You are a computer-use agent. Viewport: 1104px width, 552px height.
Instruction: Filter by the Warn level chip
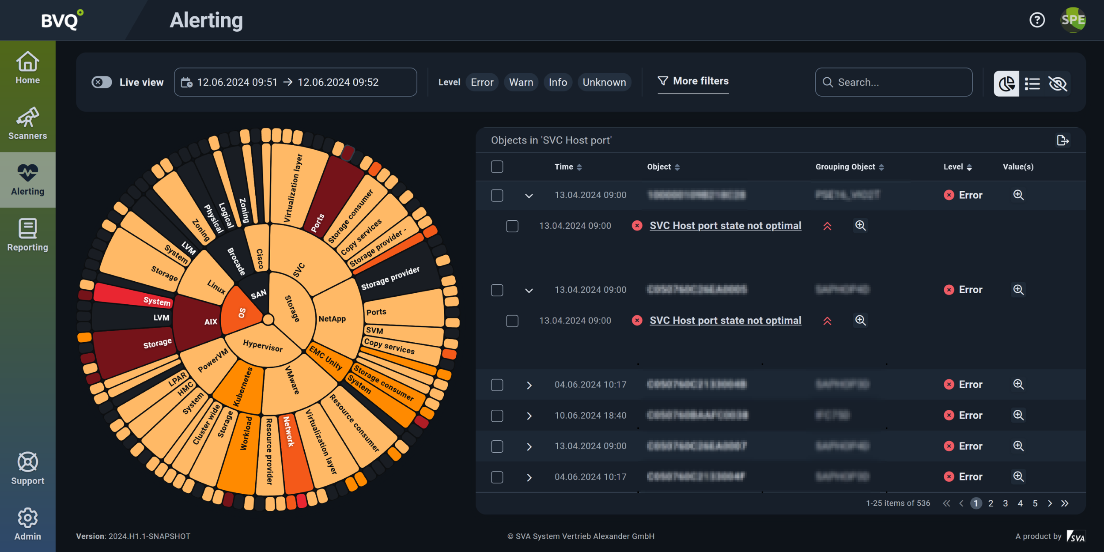(x=521, y=82)
